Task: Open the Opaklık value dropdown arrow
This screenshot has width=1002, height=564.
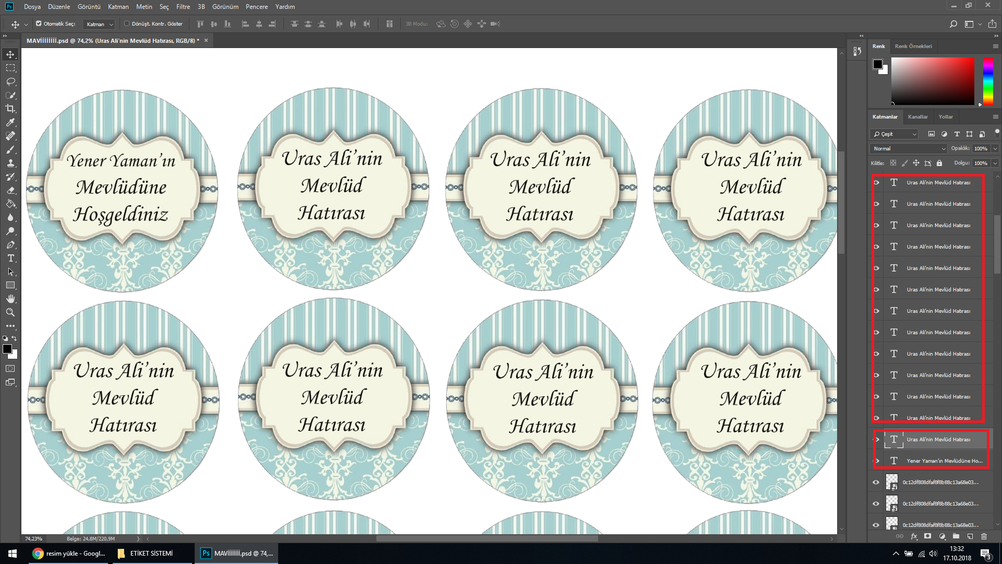Action: (995, 149)
